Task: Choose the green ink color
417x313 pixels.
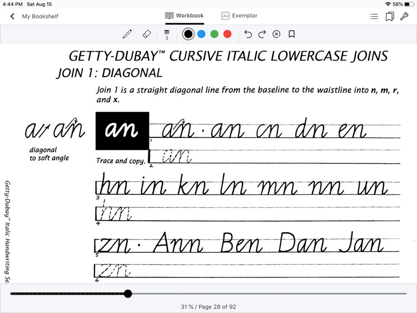Action: pyautogui.click(x=215, y=34)
